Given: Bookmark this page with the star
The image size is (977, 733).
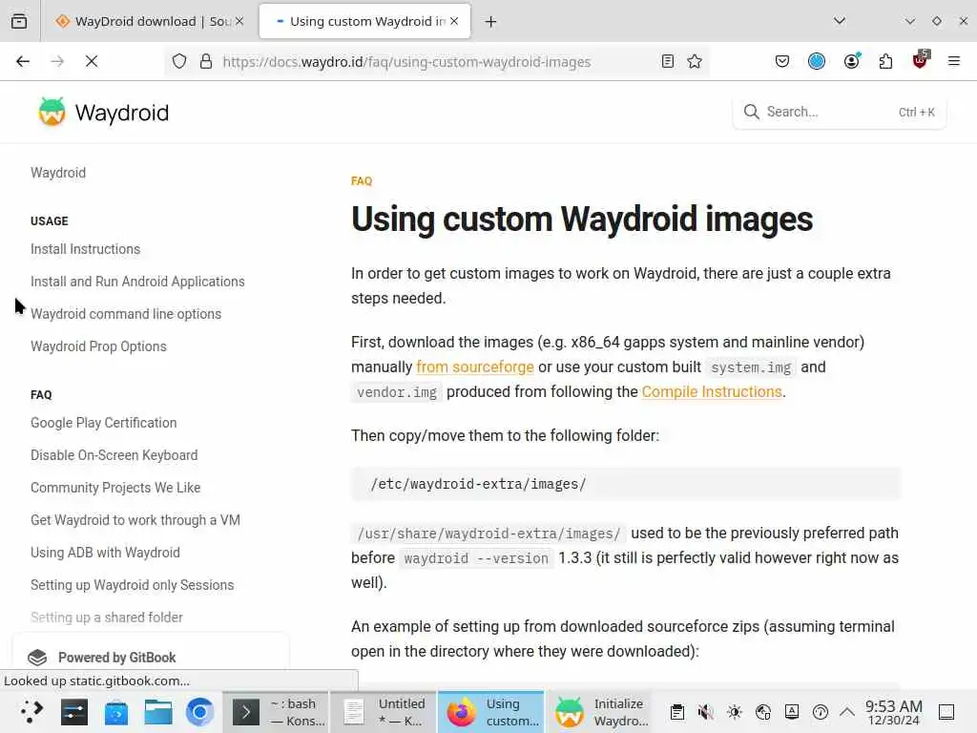Looking at the screenshot, I should coord(695,61).
